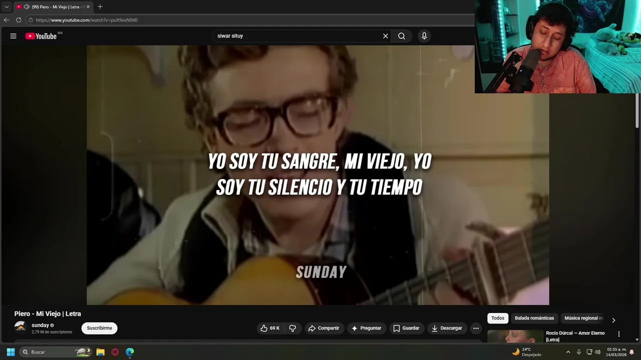Save video with the Guardar button
The height and width of the screenshot is (360, 641).
406,328
